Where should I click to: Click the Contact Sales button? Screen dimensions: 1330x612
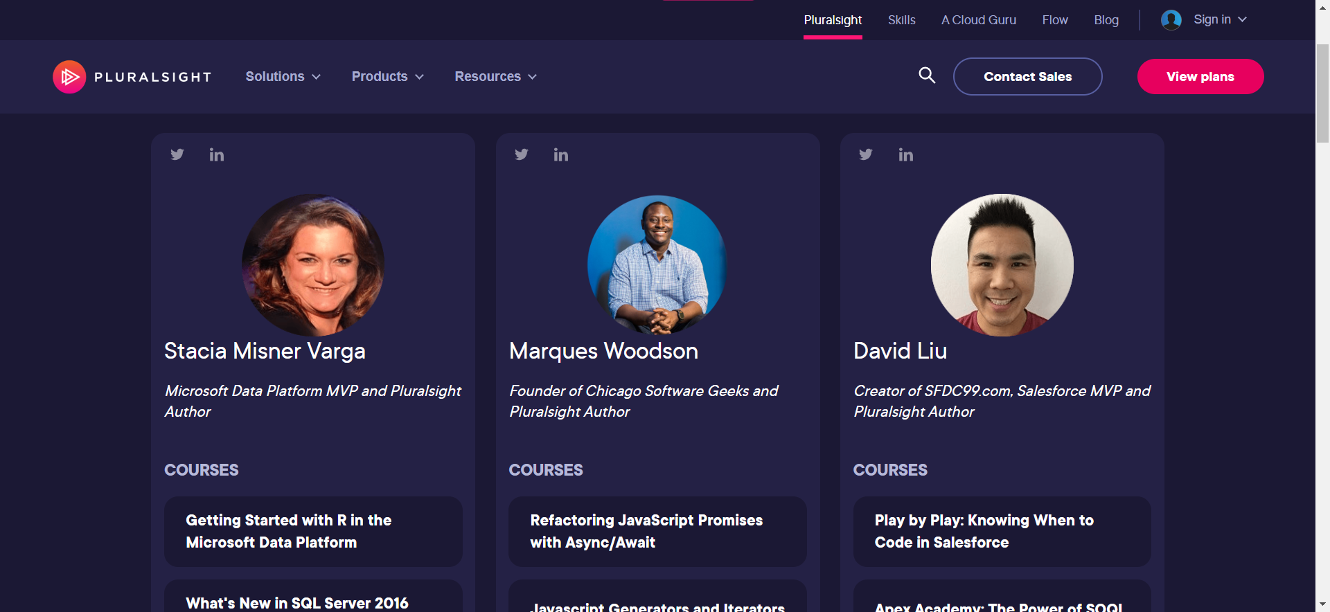1028,77
